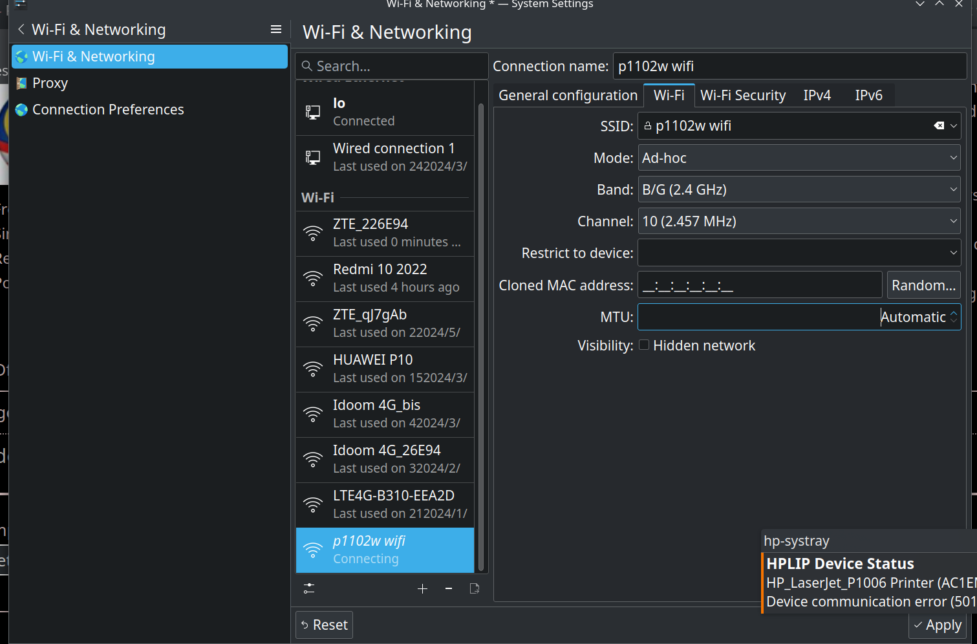Click the add new connection plus icon

coord(422,588)
